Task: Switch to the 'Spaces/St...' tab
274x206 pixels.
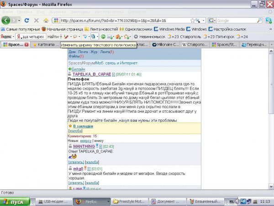Action: (x=224, y=44)
